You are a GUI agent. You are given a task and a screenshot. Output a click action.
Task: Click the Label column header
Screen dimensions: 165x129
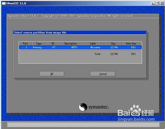tap(93, 44)
